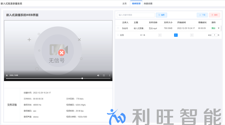Click the download button in file list

[x=202, y=15]
